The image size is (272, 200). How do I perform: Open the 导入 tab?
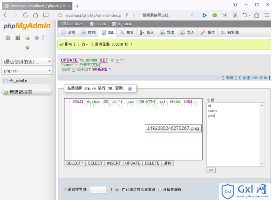pyautogui.click(x=187, y=32)
